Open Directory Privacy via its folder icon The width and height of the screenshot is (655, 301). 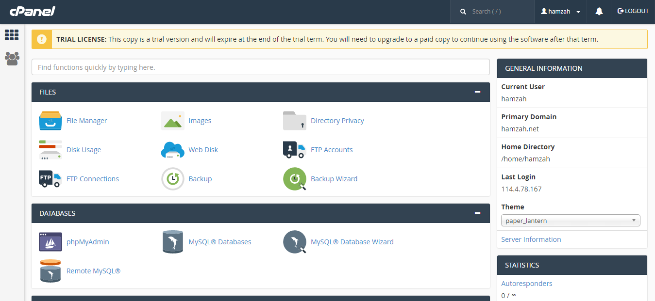[294, 120]
